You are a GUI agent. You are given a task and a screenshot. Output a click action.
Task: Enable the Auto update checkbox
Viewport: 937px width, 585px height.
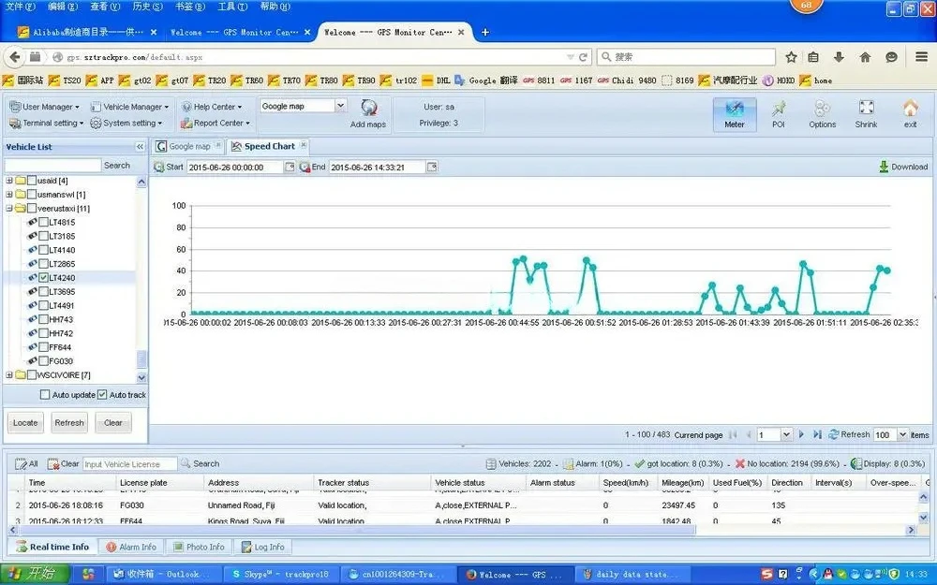pyautogui.click(x=45, y=395)
